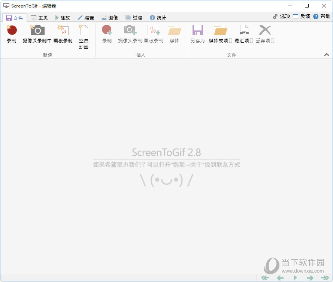
Task: Select the 图像 ribbon tab
Action: 110,18
